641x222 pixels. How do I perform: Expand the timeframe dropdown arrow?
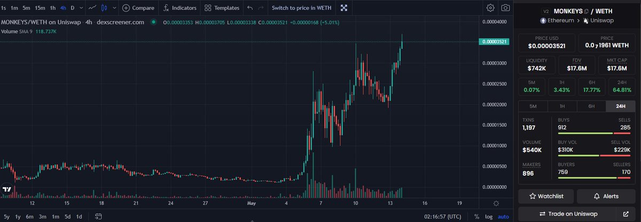(81, 8)
